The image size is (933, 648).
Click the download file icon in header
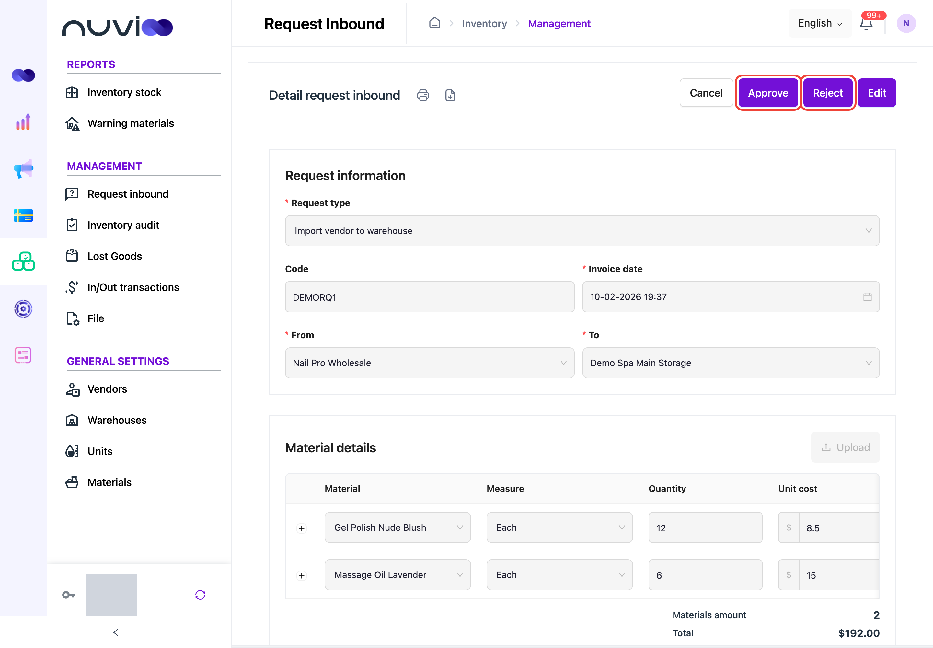[x=450, y=95]
